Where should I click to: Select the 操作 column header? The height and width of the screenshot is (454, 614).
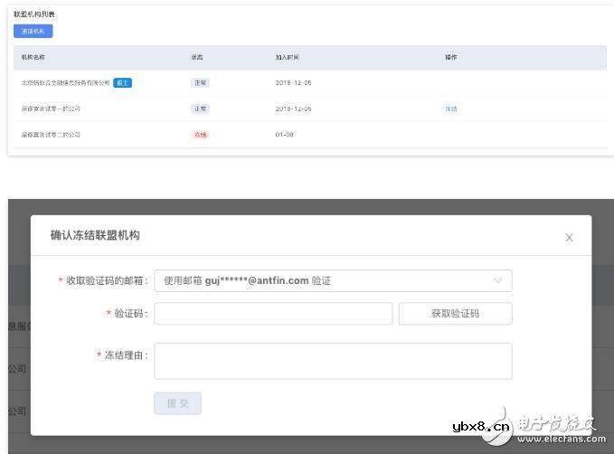[450, 57]
